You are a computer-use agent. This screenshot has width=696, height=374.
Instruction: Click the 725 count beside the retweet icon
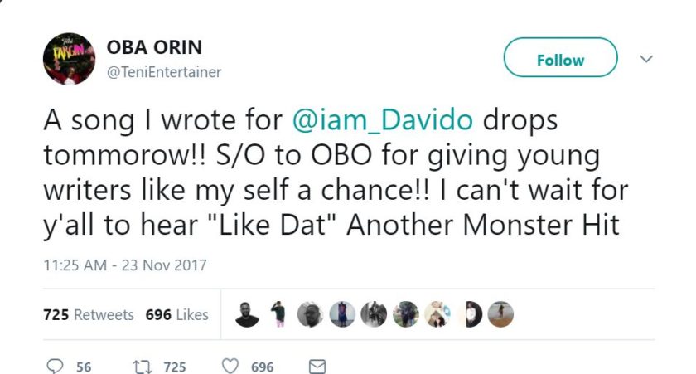pyautogui.click(x=174, y=367)
